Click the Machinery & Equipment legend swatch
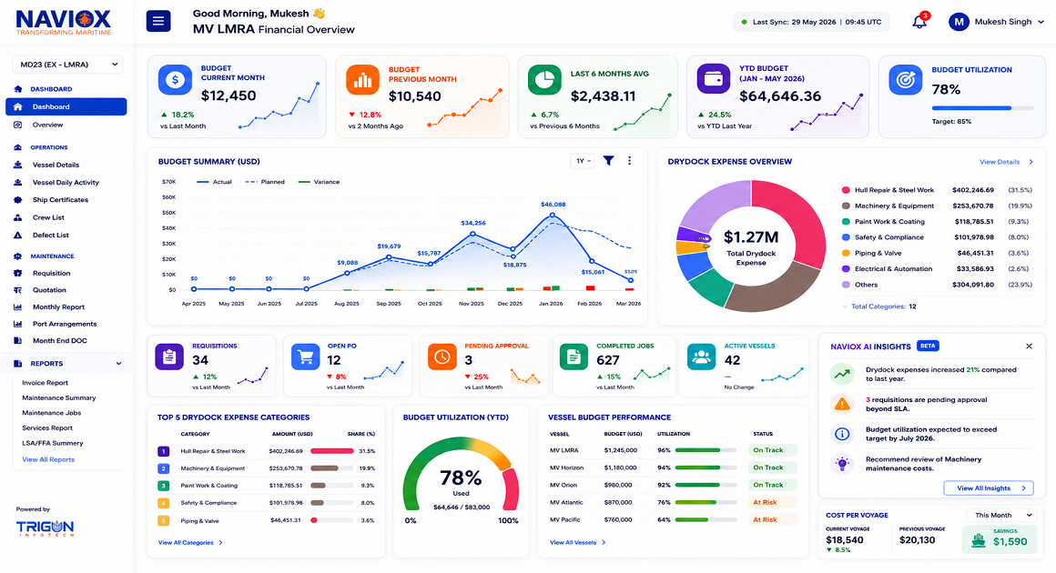 (x=846, y=206)
